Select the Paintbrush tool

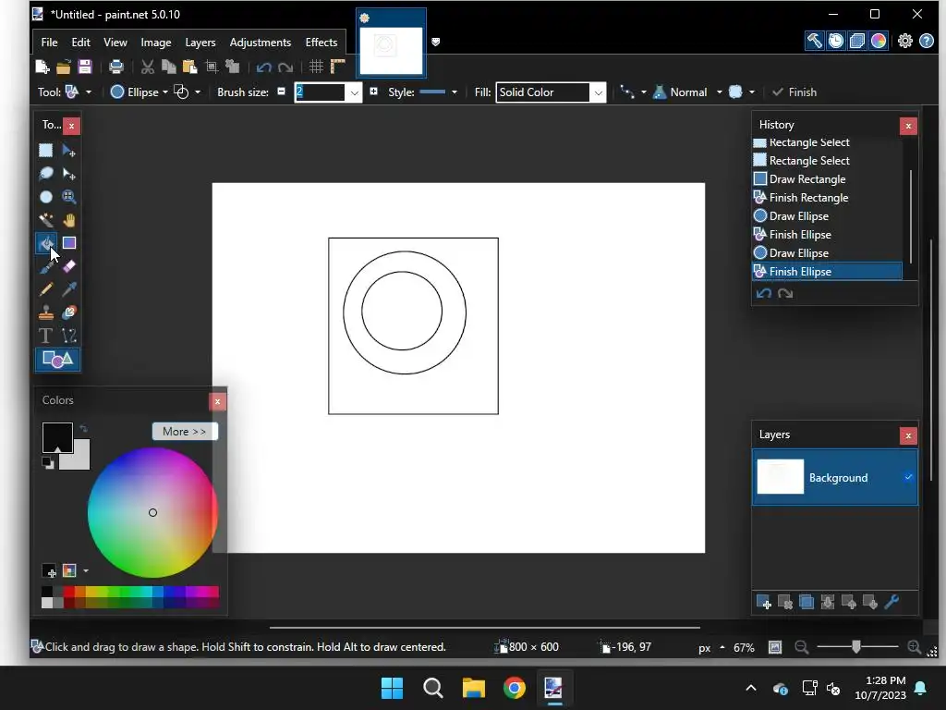(x=46, y=266)
